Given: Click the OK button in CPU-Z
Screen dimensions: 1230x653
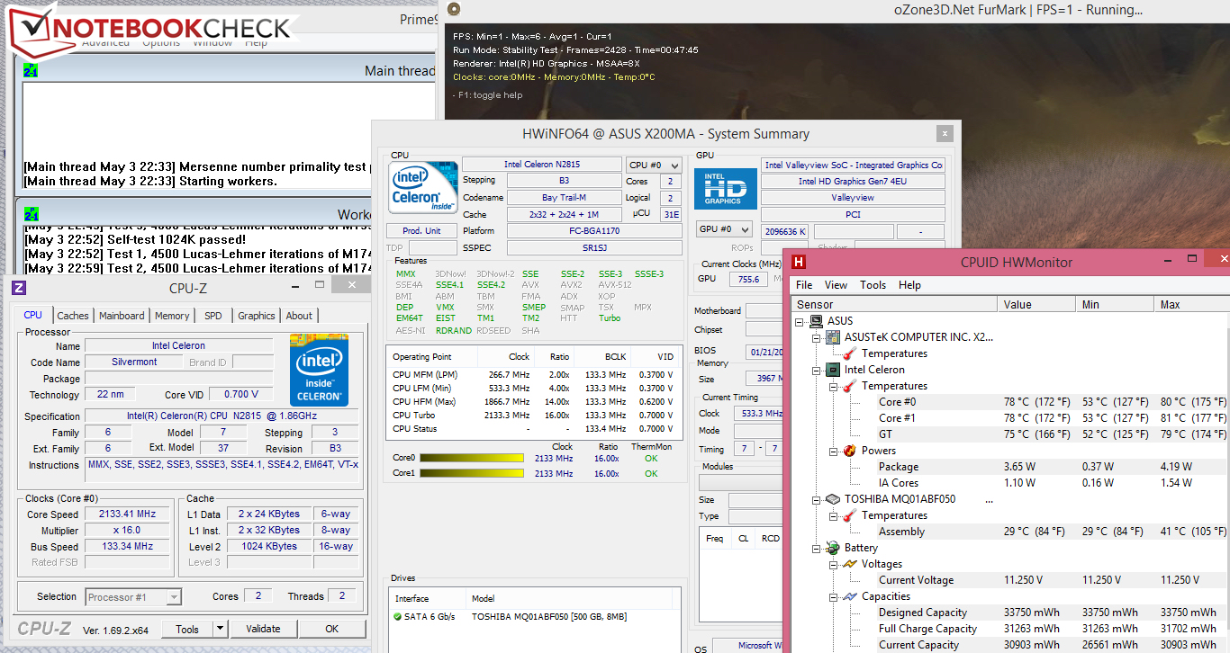Looking at the screenshot, I should point(332,629).
